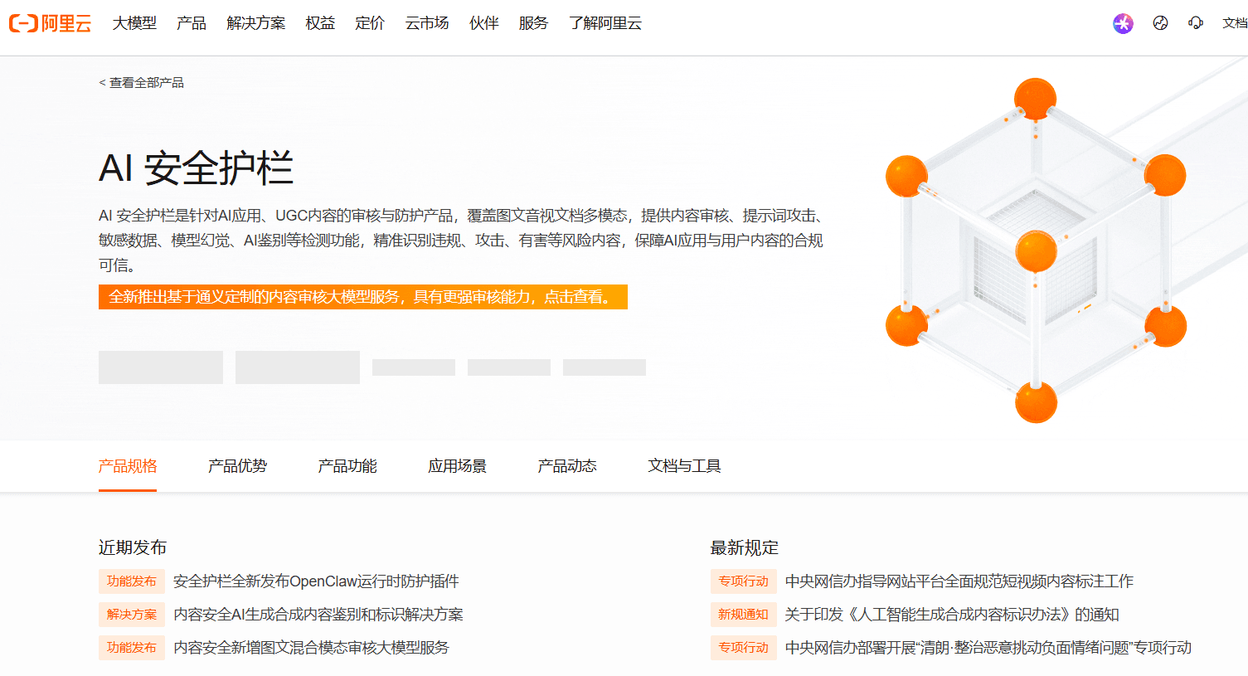Click 专项行动 tag beside 短视频内容标注 item
1248x676 pixels.
pos(744,581)
